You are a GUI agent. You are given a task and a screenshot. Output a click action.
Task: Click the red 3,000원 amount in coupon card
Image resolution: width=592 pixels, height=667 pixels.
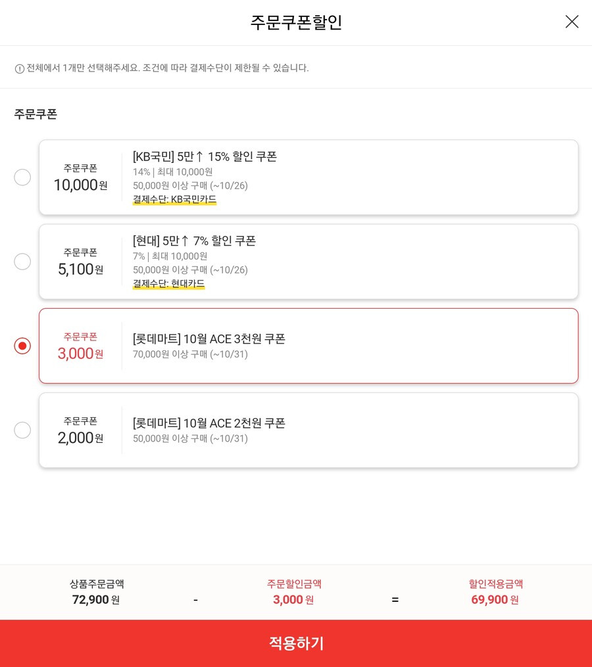pos(80,354)
